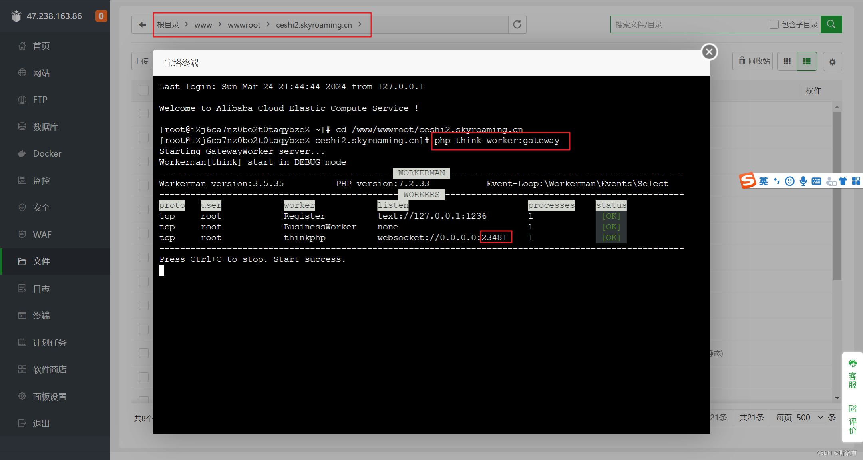The image size is (863, 460).
Task: Open file manager settings gear
Action: point(832,62)
